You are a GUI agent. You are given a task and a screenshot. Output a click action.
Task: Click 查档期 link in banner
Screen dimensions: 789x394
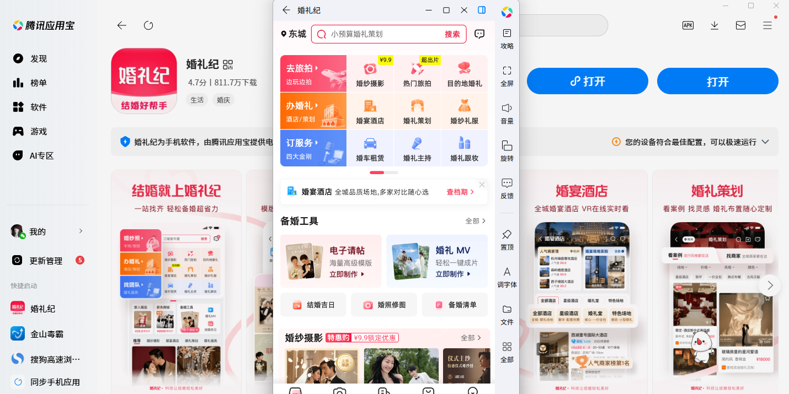pos(460,192)
